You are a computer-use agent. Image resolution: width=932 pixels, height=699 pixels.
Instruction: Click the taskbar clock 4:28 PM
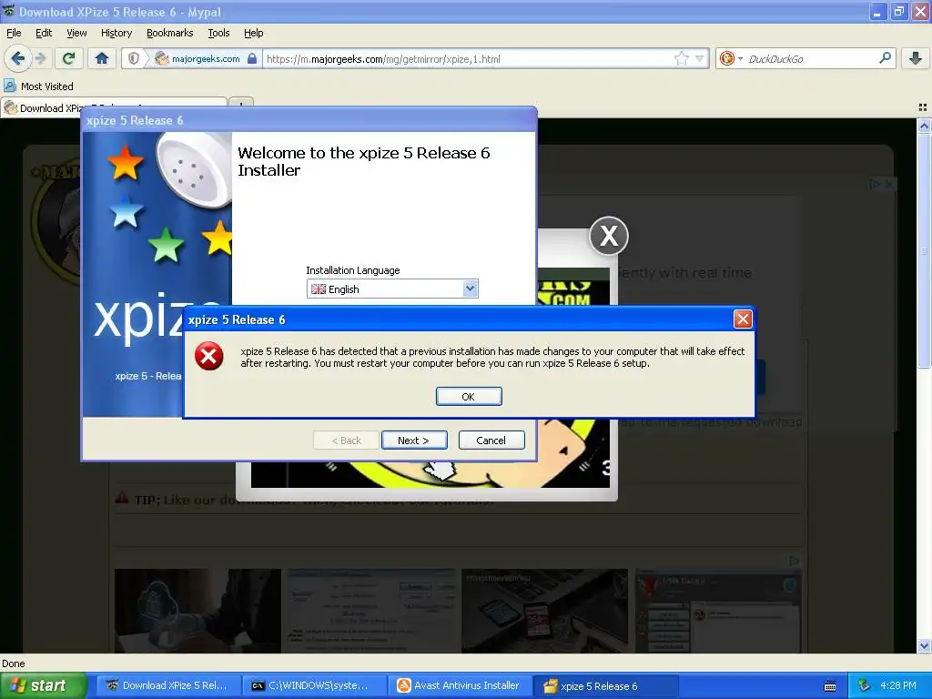click(x=897, y=685)
